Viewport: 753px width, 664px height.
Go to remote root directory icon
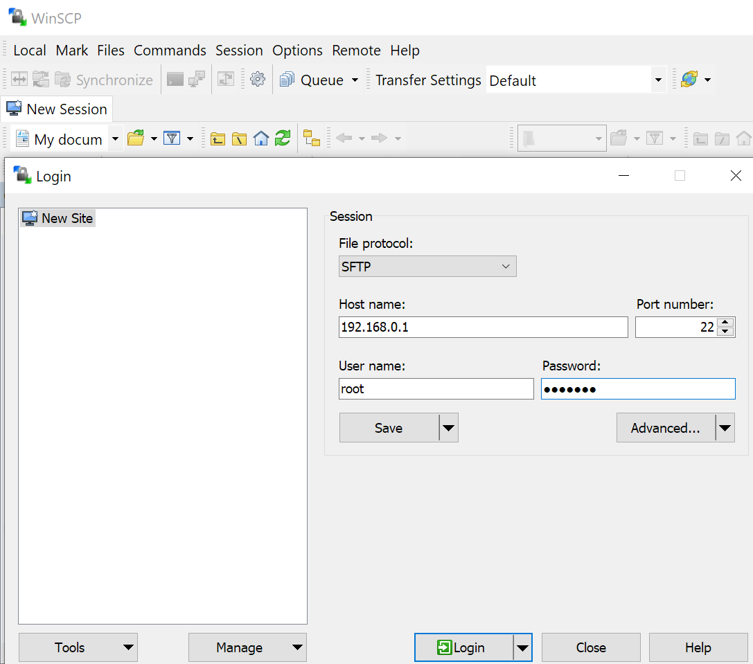pyautogui.click(x=723, y=138)
